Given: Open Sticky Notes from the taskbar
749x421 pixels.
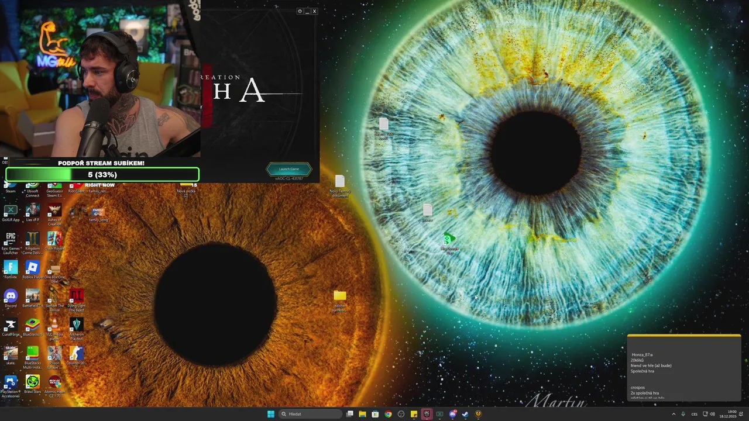Looking at the screenshot, I should (x=414, y=414).
